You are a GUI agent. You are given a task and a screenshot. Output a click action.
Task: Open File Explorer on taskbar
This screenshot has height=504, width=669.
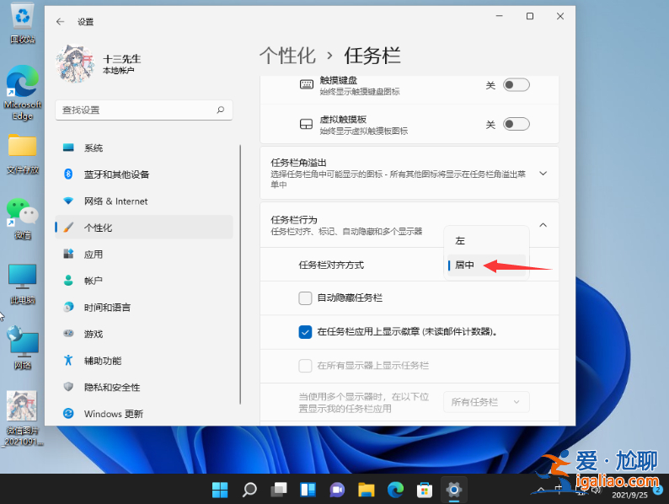(x=366, y=490)
